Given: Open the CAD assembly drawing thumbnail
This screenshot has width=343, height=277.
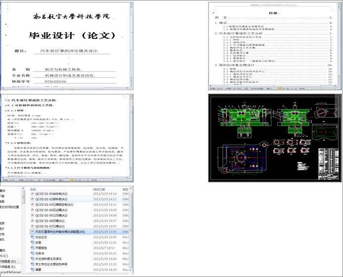Looking at the screenshot, I should (x=275, y=138).
